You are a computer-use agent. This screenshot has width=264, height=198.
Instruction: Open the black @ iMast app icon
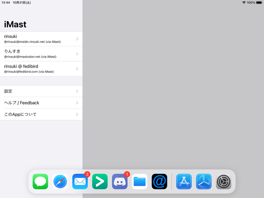[x=159, y=182]
